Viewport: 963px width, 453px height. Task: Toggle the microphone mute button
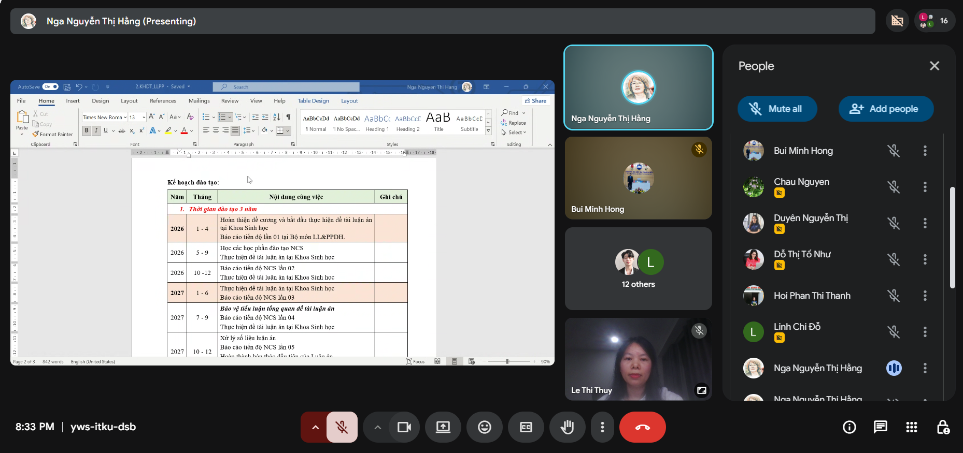[342, 427]
